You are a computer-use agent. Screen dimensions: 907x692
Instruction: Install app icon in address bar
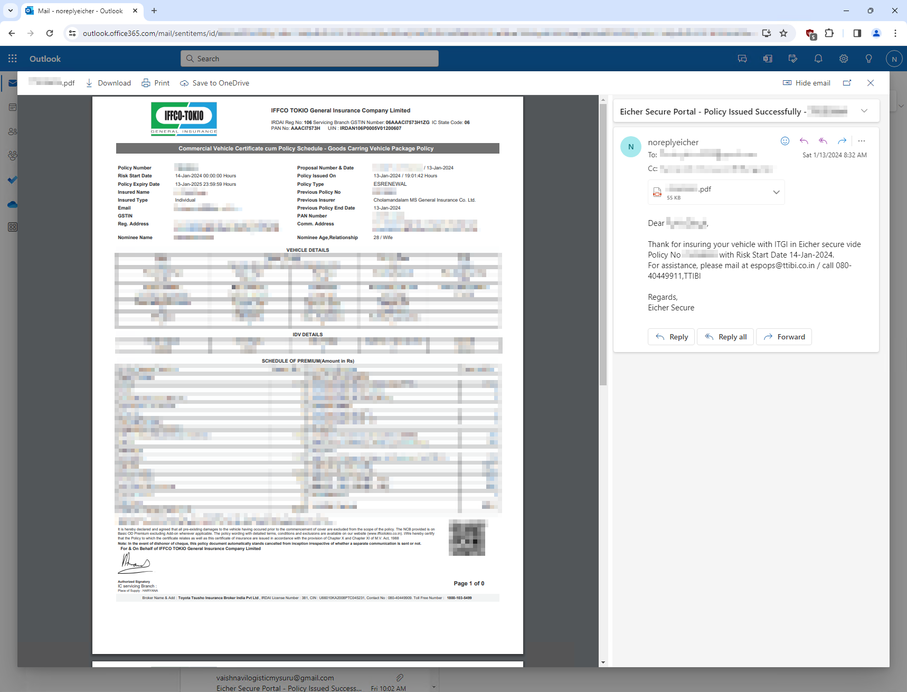point(767,33)
